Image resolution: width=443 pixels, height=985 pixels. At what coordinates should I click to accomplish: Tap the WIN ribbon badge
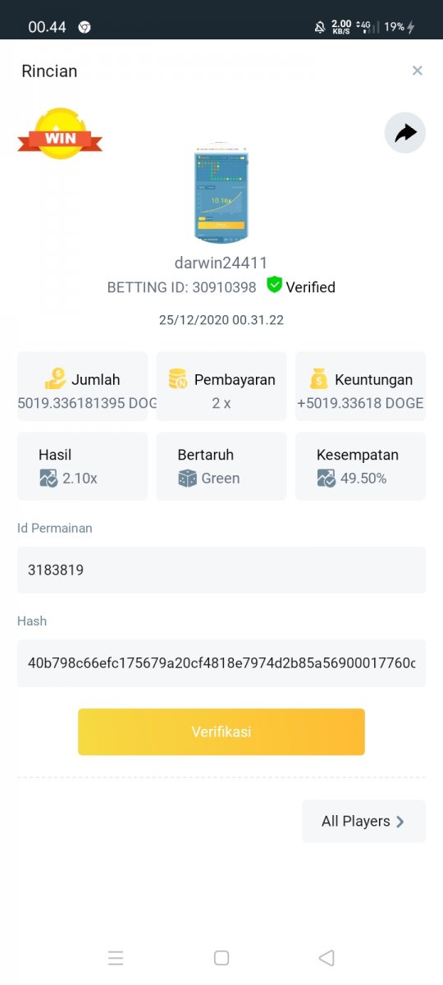60,134
